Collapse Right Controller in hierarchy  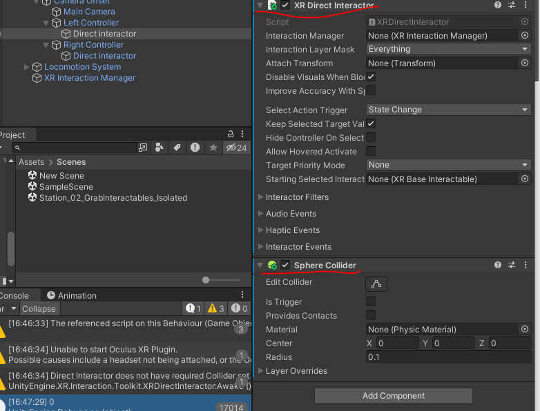coord(46,45)
